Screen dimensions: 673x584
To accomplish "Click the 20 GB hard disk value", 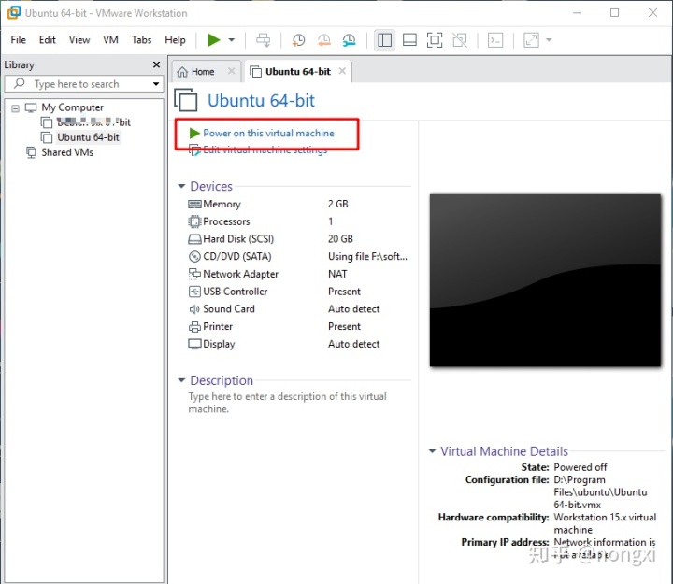I will coord(340,239).
